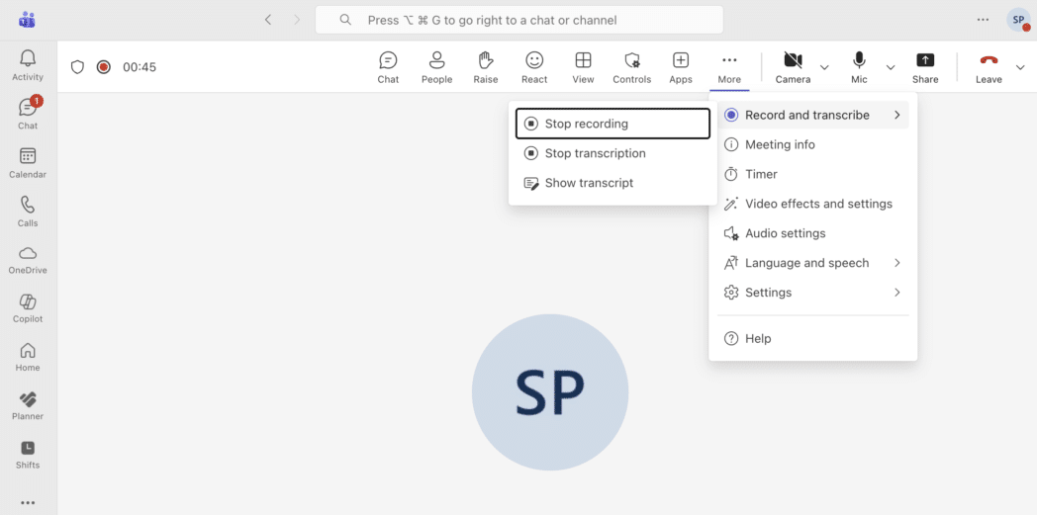Stop transcription from the submenu

(595, 153)
